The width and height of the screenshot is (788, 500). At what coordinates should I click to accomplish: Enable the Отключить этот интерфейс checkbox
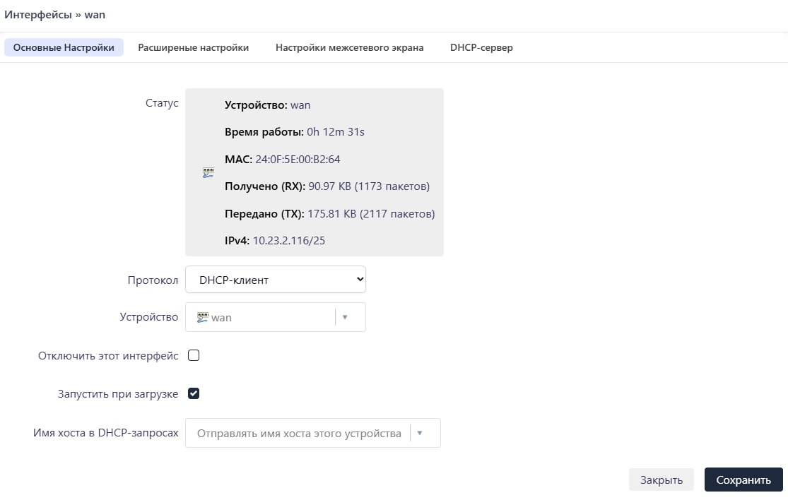point(194,355)
